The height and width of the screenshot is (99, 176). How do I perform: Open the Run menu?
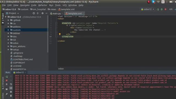coord(51,5)
